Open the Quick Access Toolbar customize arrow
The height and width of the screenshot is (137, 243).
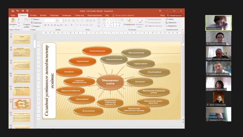tap(32, 11)
